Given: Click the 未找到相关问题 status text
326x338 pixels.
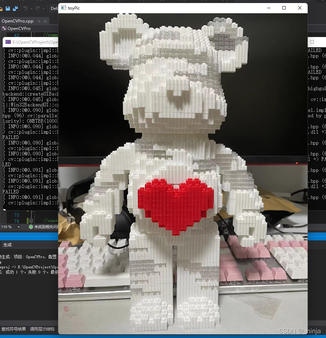Looking at the screenshot, I should [46, 227].
